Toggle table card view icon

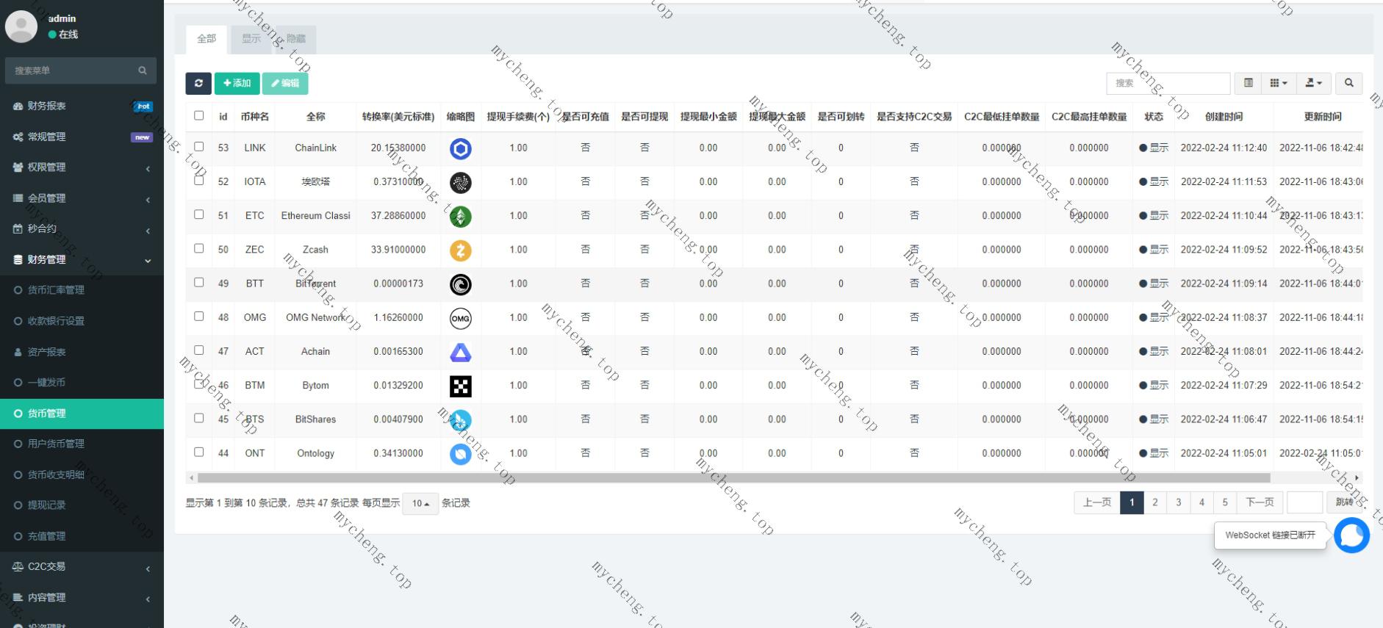click(x=1248, y=83)
